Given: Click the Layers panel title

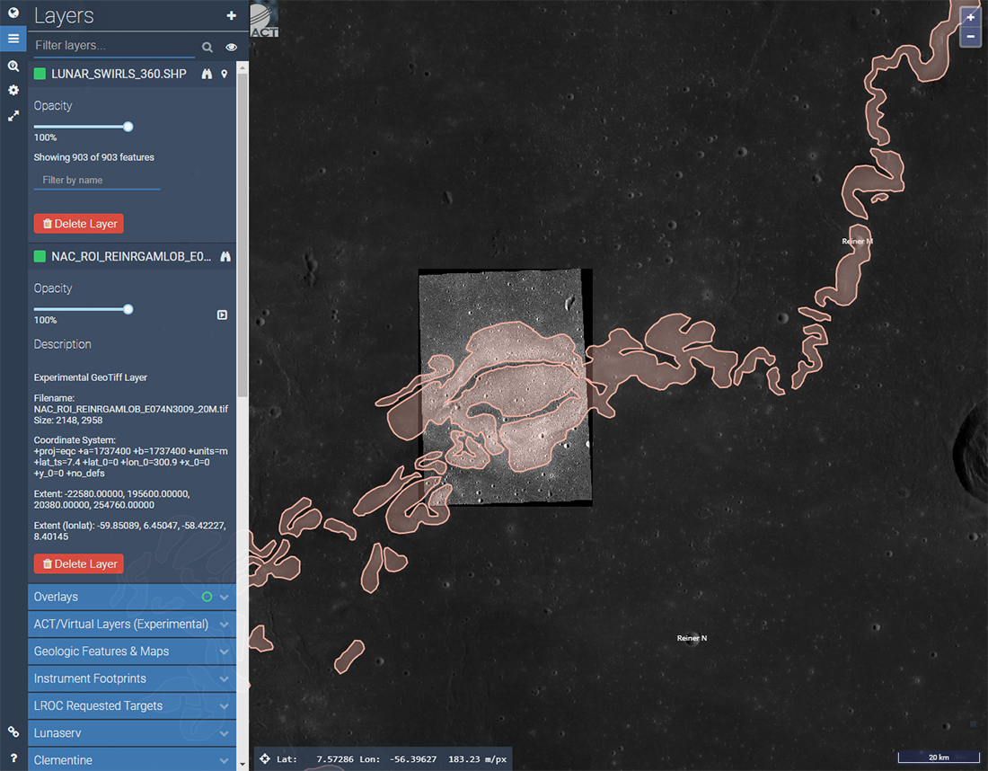Looking at the screenshot, I should pyautogui.click(x=64, y=16).
